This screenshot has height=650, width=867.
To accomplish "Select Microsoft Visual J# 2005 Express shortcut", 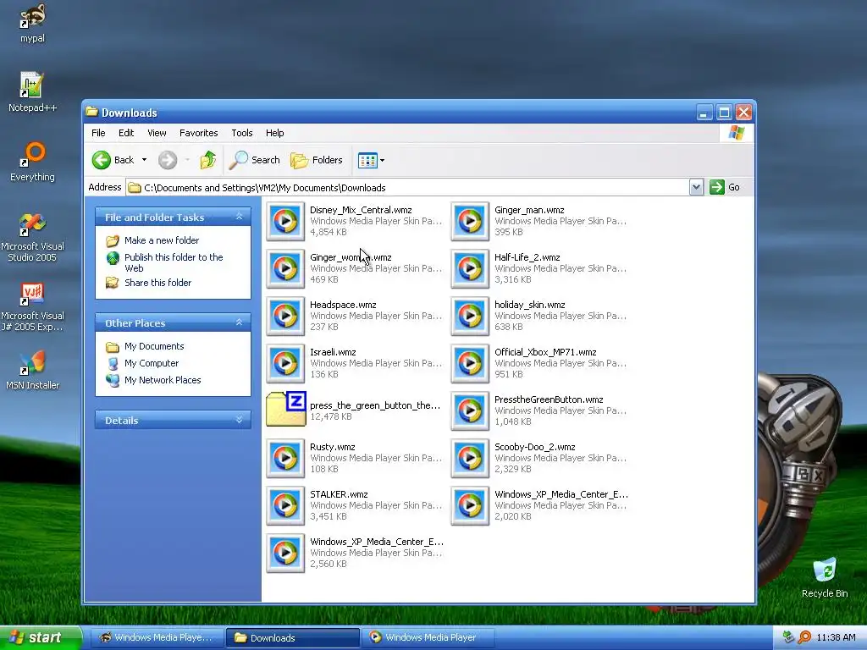I will point(32,306).
